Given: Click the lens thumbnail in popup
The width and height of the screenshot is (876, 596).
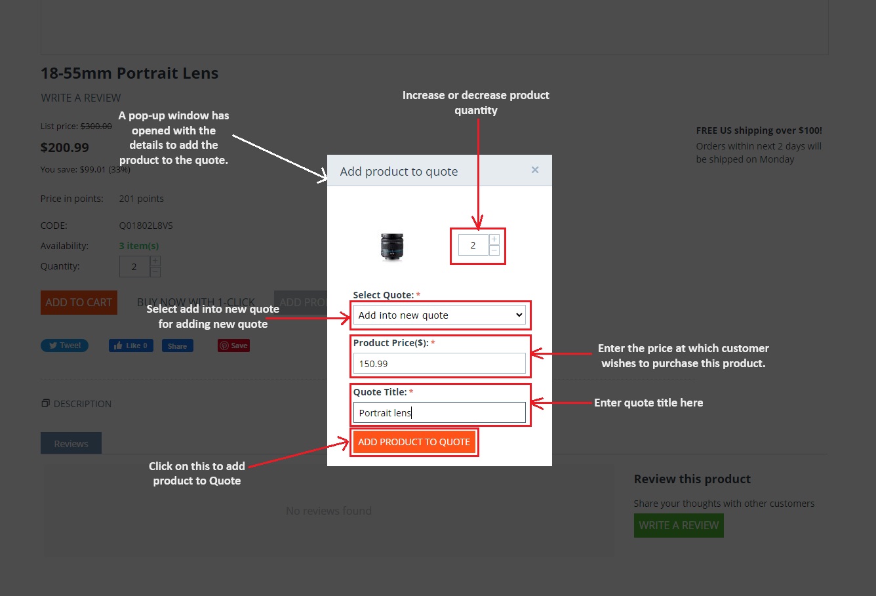Looking at the screenshot, I should pos(392,247).
